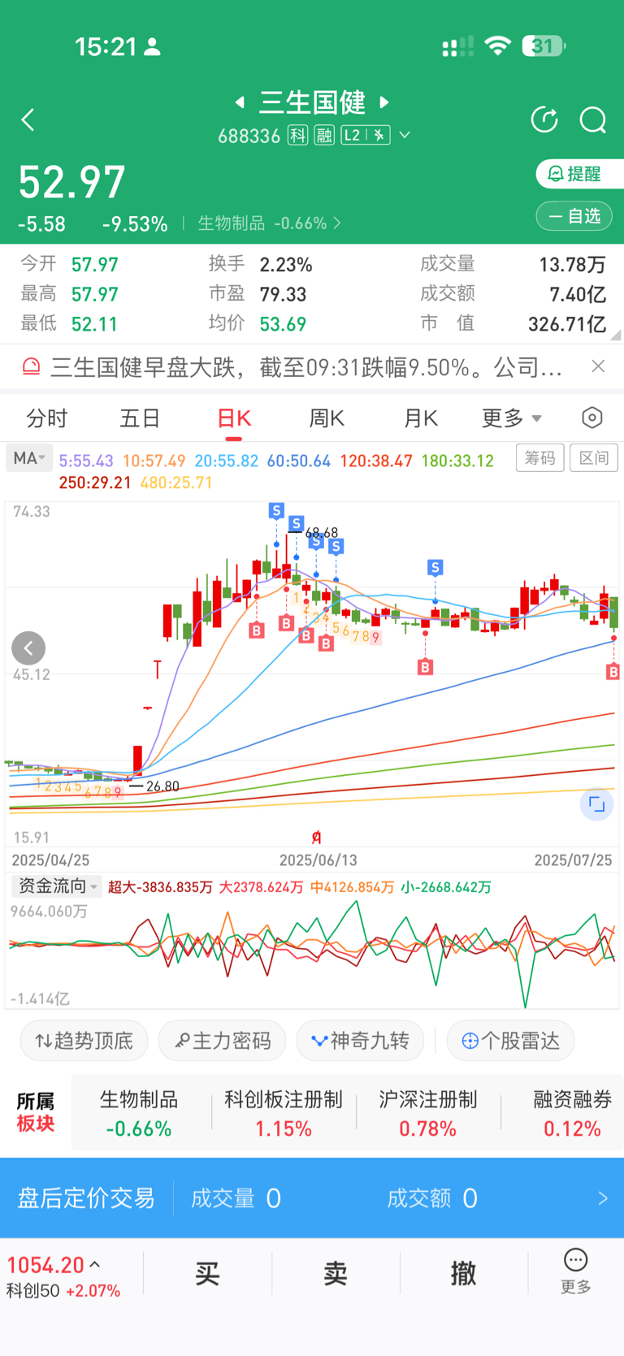The height and width of the screenshot is (1356, 624).
Task: Tap the isolated S marker mid-right
Action: (435, 567)
